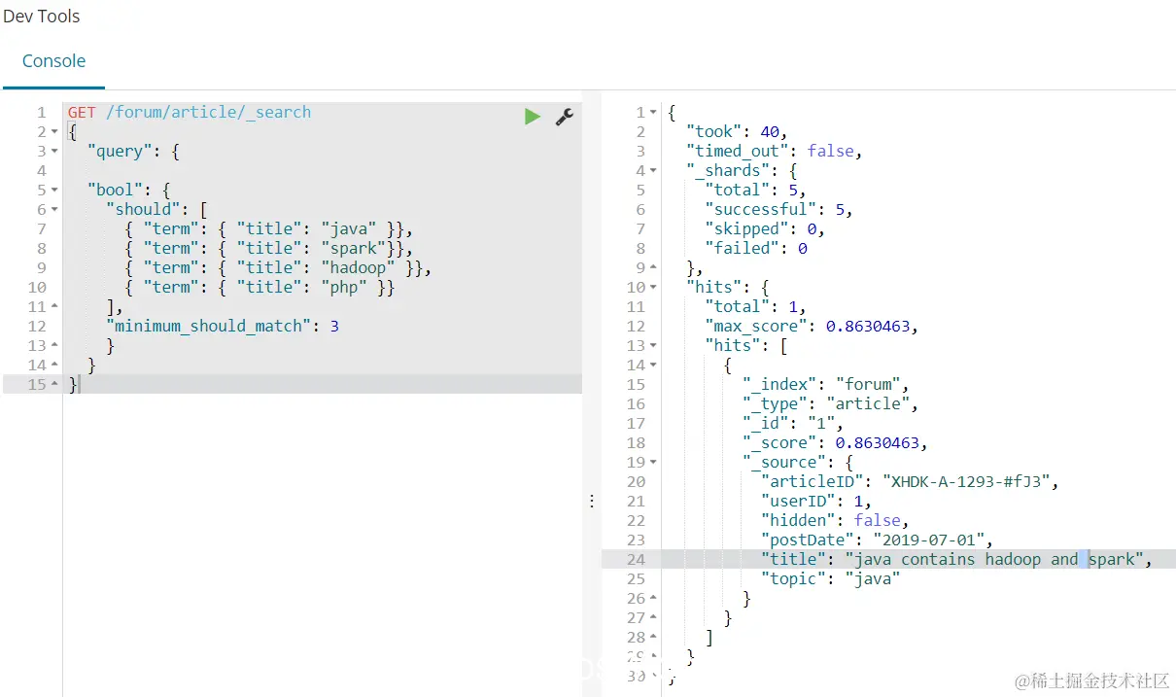Click the "_id": "1" line
Image resolution: width=1176 pixels, height=697 pixels.
pos(793,423)
